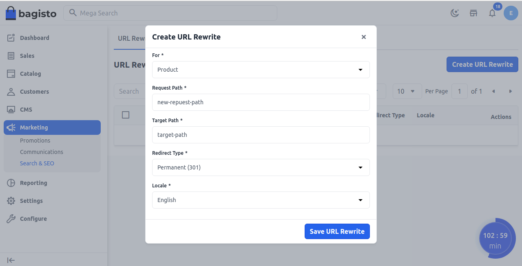Open notifications via the bell icon
The height and width of the screenshot is (266, 522).
[492, 13]
